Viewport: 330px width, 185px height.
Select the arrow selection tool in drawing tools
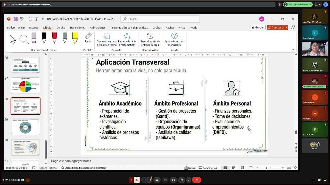click(13, 39)
